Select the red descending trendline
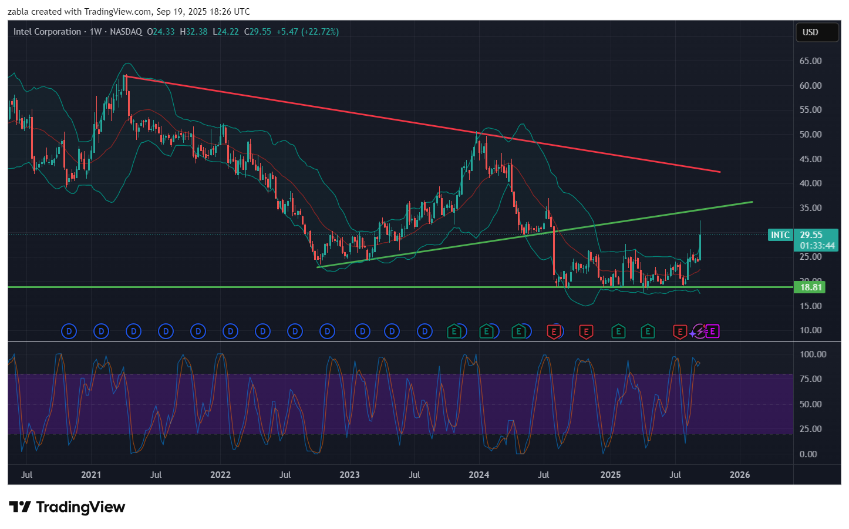This screenshot has height=529, width=849. 423,124
